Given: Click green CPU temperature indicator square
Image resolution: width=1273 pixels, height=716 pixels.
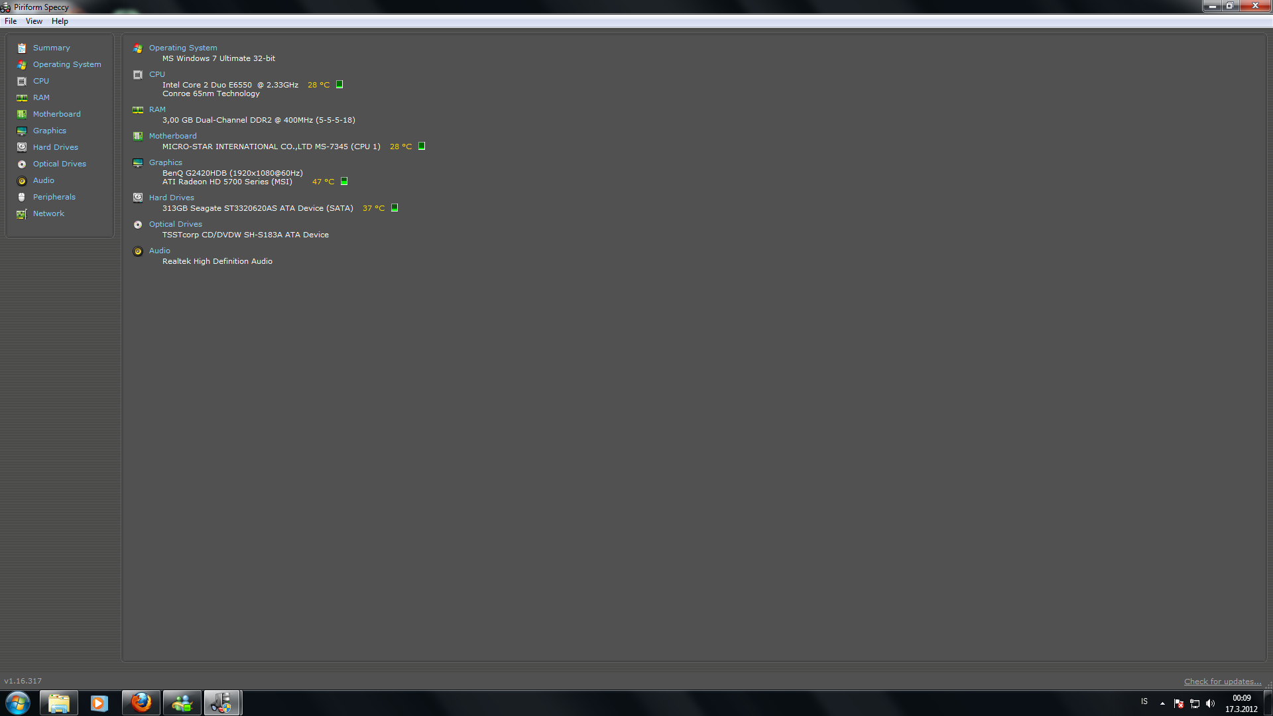Looking at the screenshot, I should click(339, 84).
